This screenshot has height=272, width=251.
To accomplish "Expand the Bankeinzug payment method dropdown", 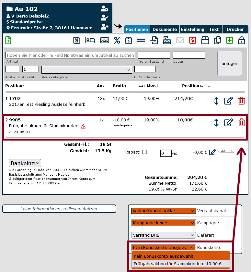I will [x=25, y=163].
